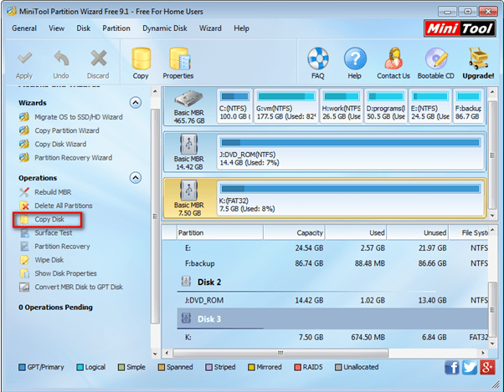Click Show Disk Properties operation
The width and height of the screenshot is (504, 392).
pos(58,273)
